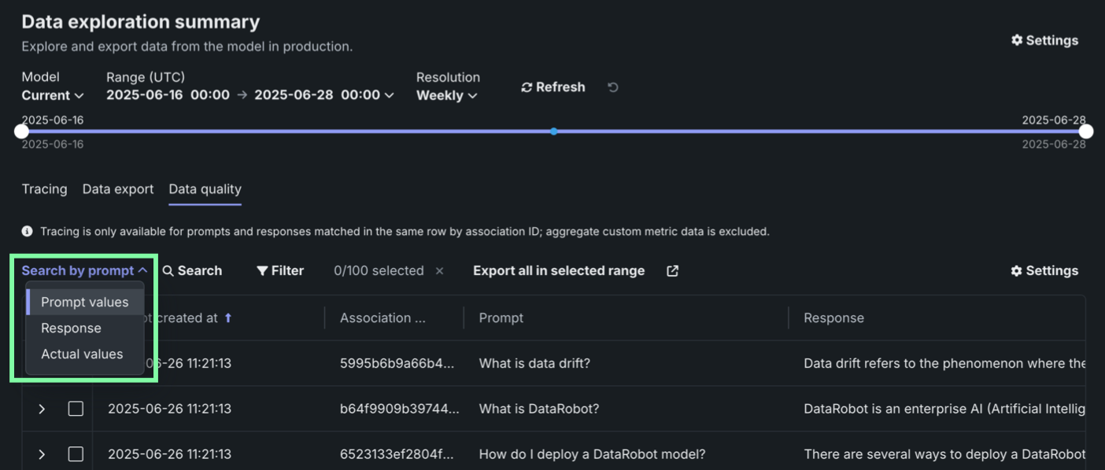This screenshot has width=1105, height=470.
Task: Click the right handle of the range slider
Action: tap(1085, 131)
